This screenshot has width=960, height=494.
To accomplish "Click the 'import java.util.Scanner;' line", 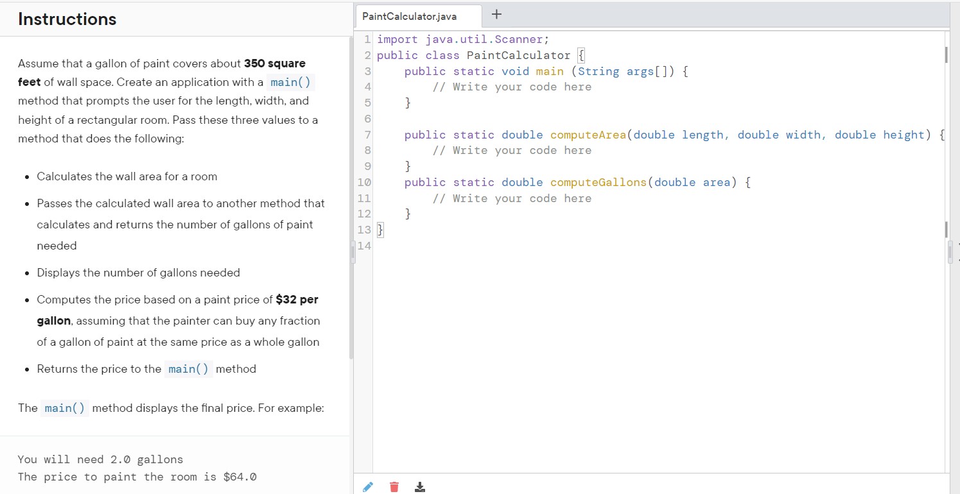I will pyautogui.click(x=463, y=39).
